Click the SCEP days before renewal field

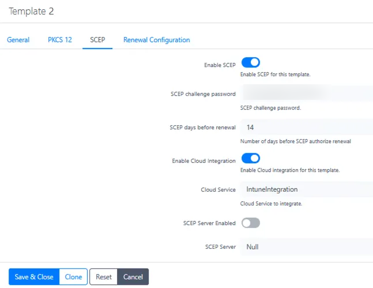pyautogui.click(x=307, y=127)
